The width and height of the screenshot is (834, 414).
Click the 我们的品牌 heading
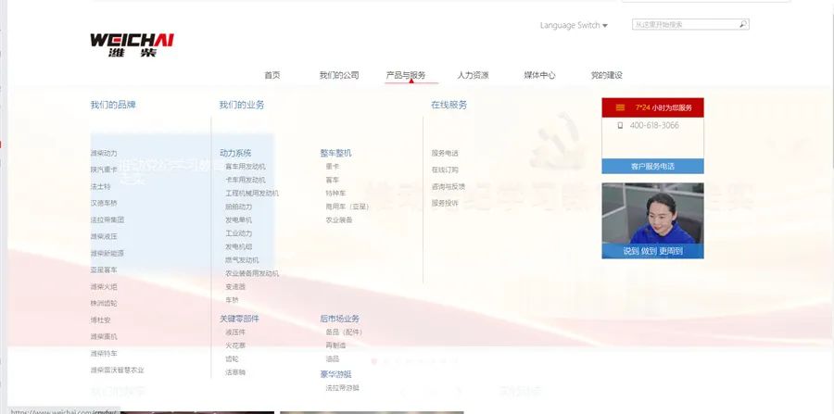(113, 105)
